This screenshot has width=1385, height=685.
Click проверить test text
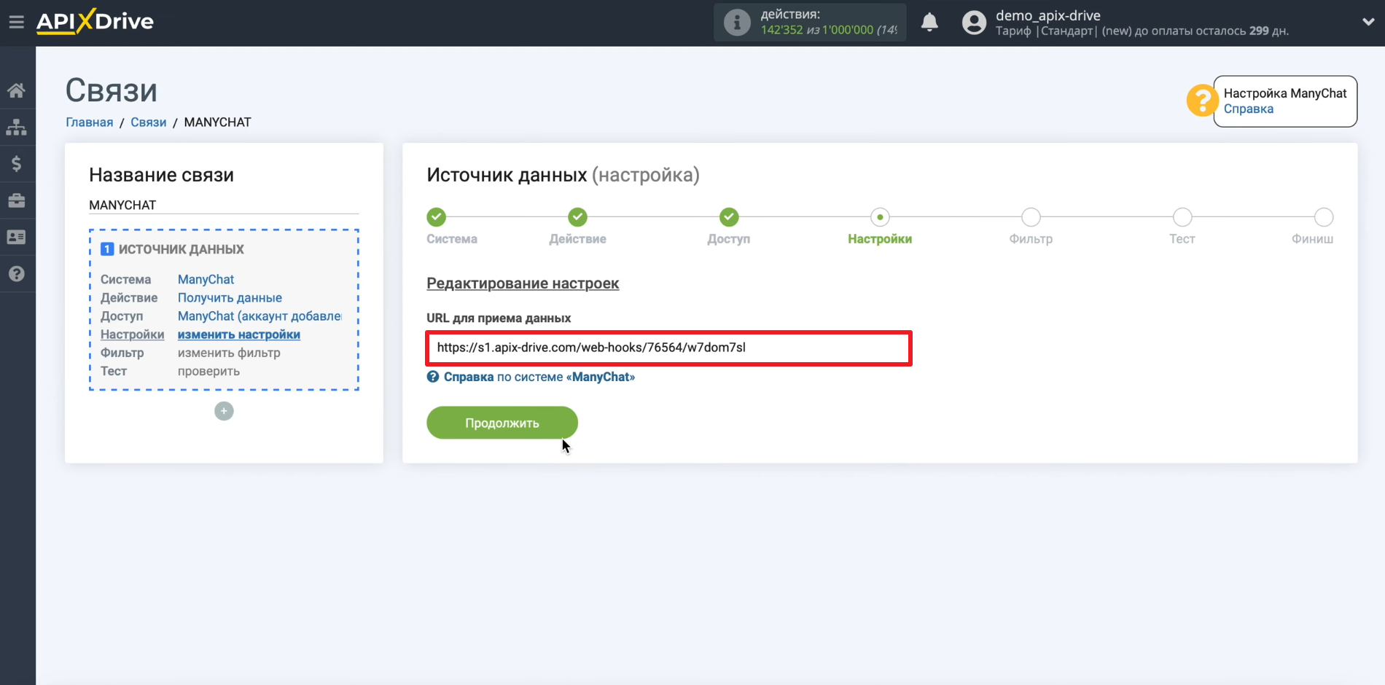click(x=208, y=371)
